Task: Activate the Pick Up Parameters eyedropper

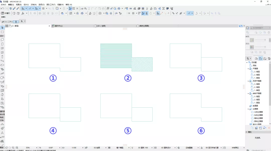Action: tap(14, 9)
